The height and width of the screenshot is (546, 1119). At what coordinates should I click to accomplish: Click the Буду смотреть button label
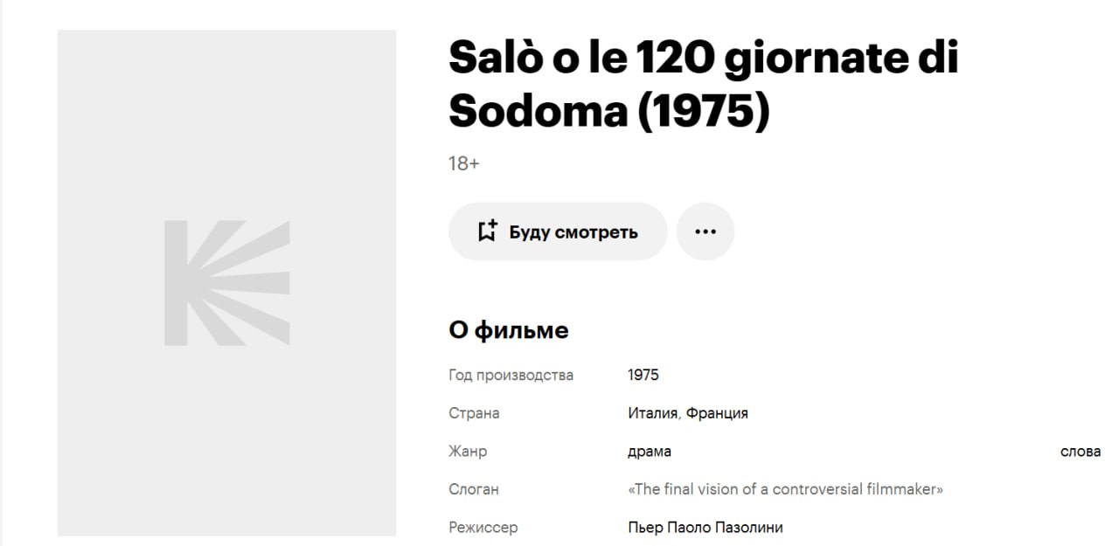(x=573, y=232)
